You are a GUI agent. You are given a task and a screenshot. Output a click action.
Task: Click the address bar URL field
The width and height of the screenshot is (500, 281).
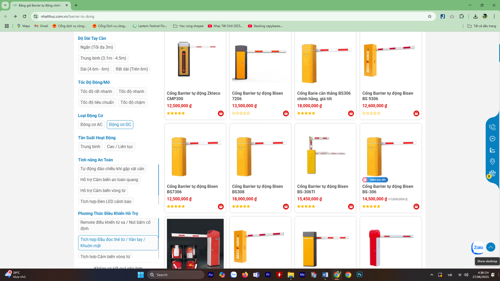tap(231, 16)
